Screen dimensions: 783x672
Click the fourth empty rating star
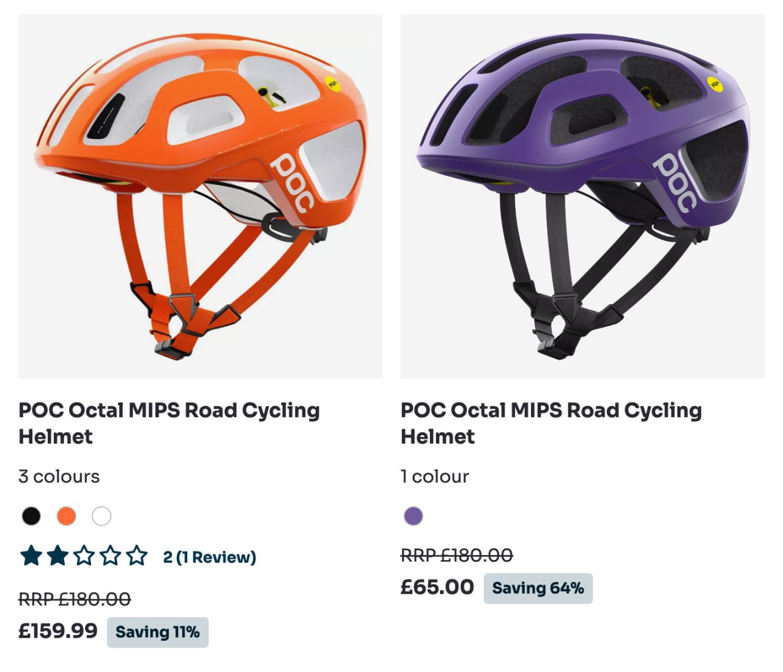click(111, 556)
